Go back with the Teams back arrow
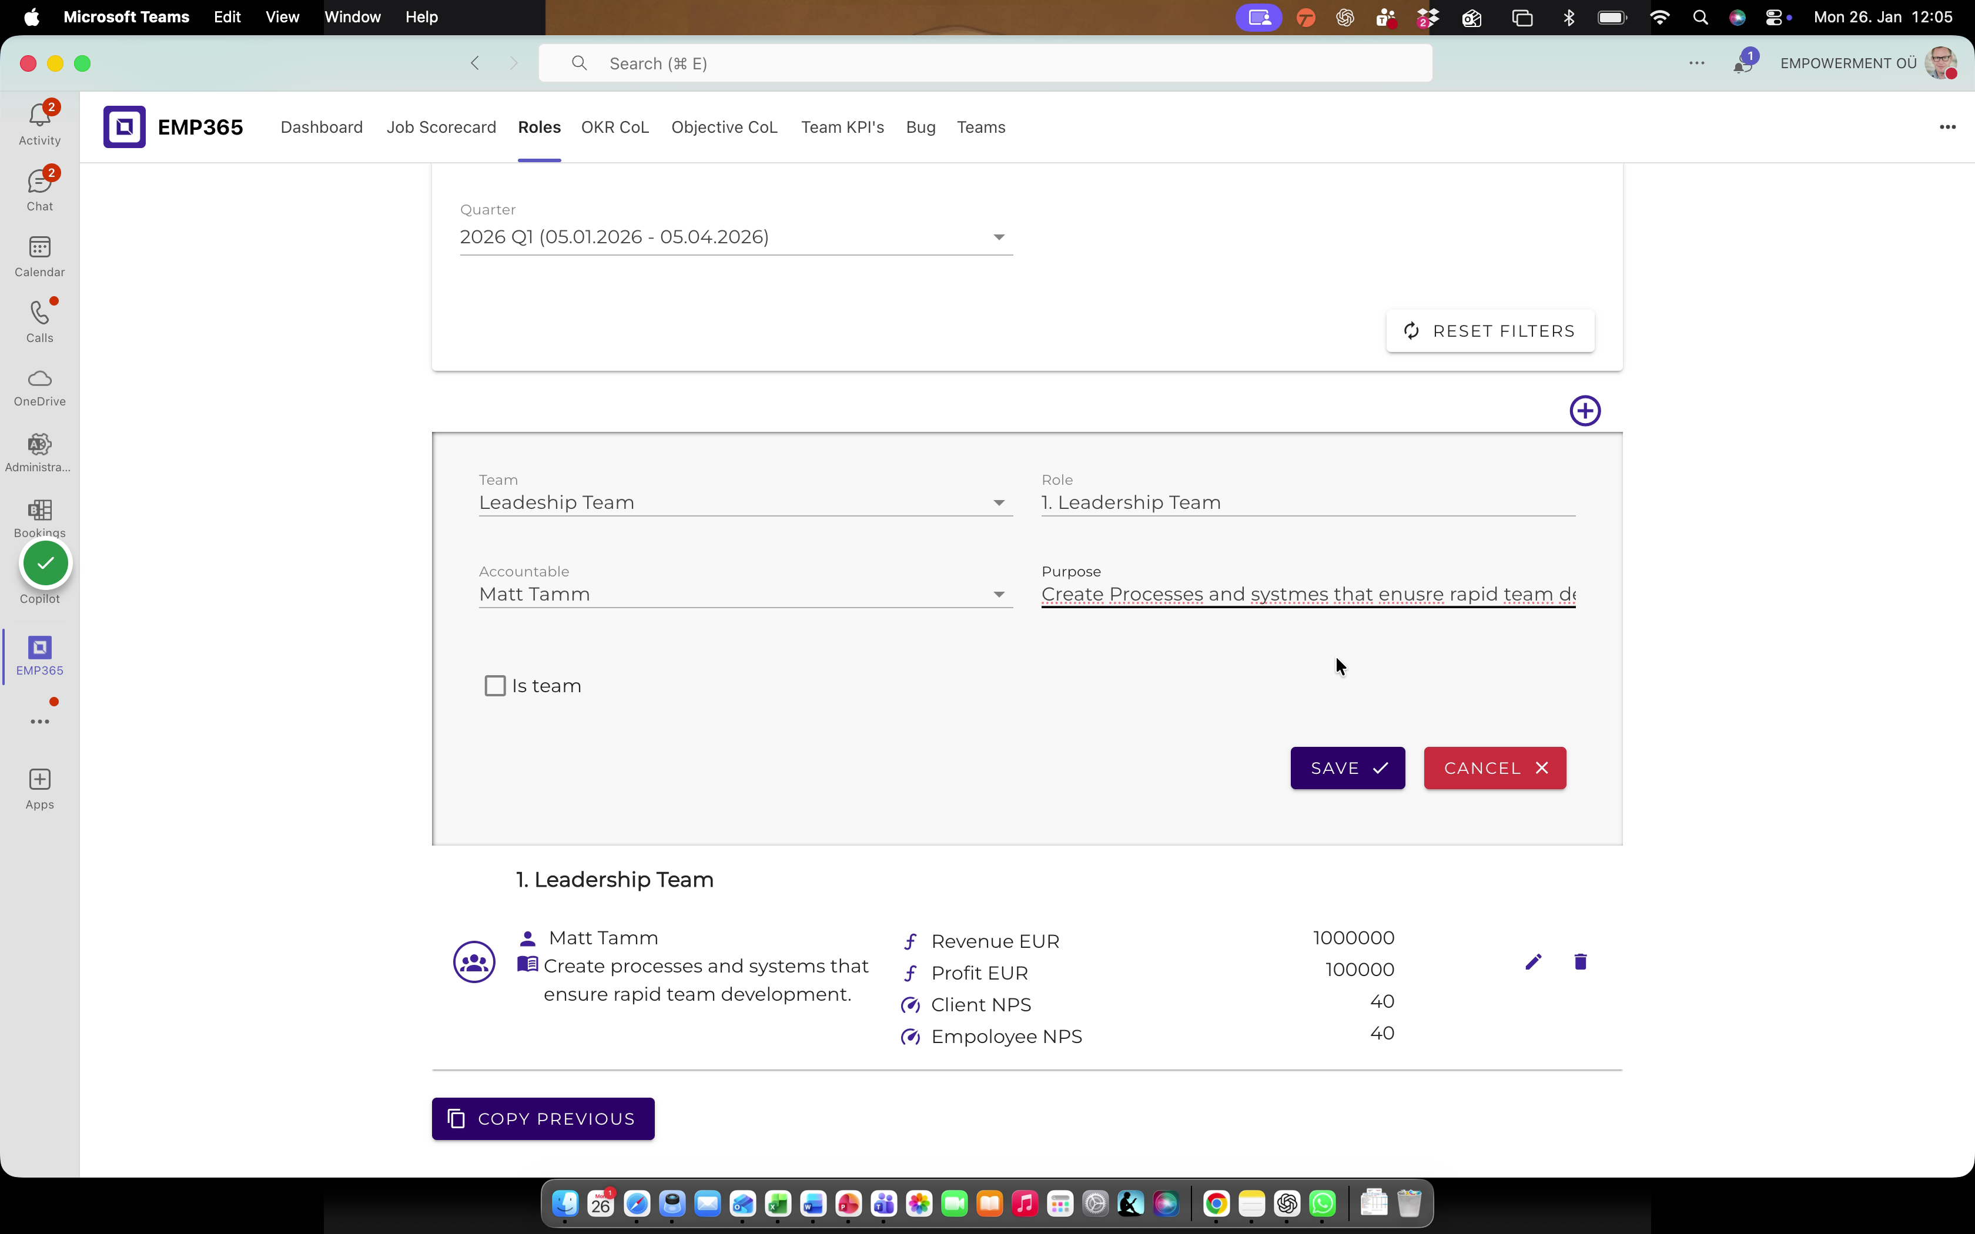Screen dimensions: 1975x1234 tap(475, 63)
